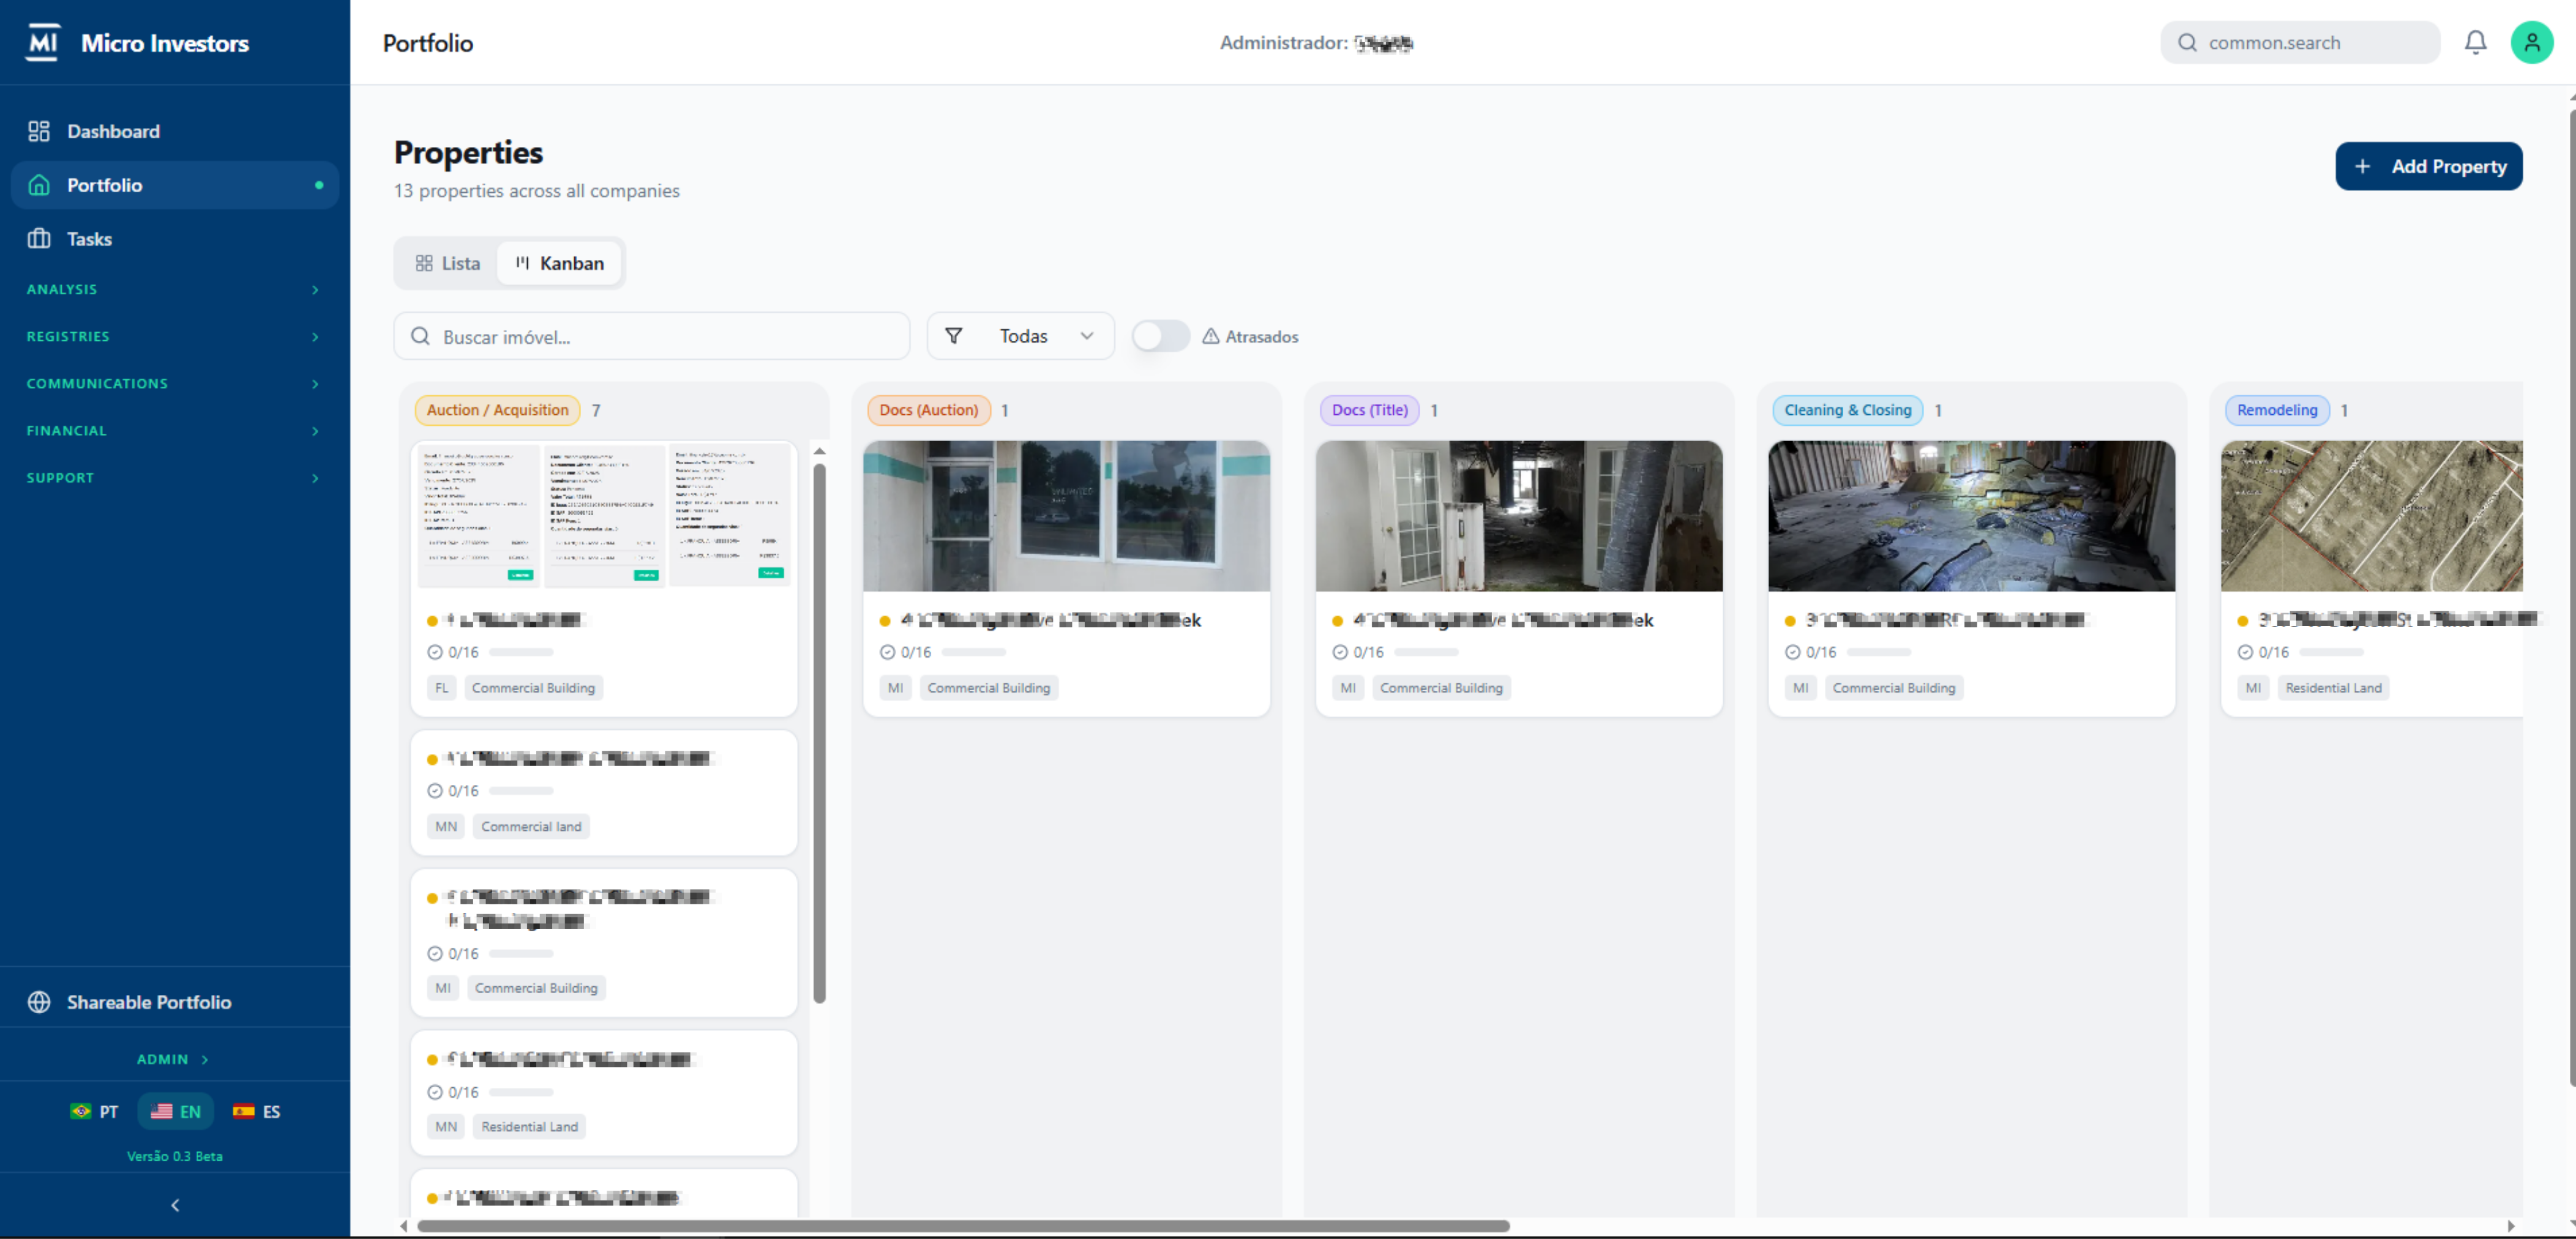
Task: Focus the common.search field
Action: click(2299, 42)
